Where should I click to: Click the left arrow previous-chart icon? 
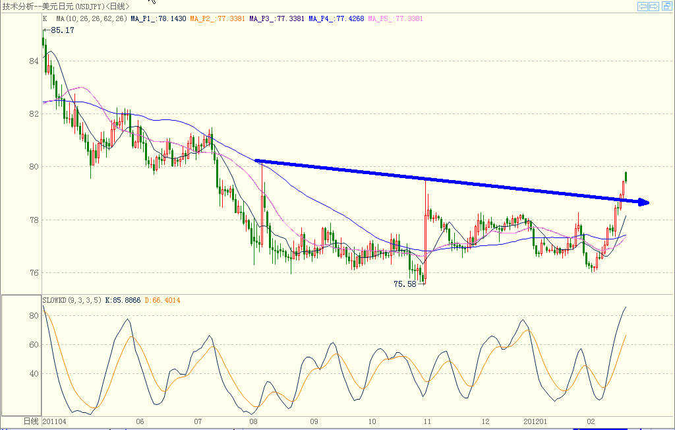click(x=643, y=6)
